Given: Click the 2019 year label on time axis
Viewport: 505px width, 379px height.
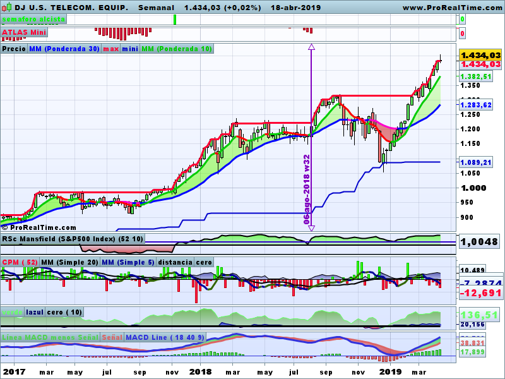Looking at the screenshot, I should (390, 372).
